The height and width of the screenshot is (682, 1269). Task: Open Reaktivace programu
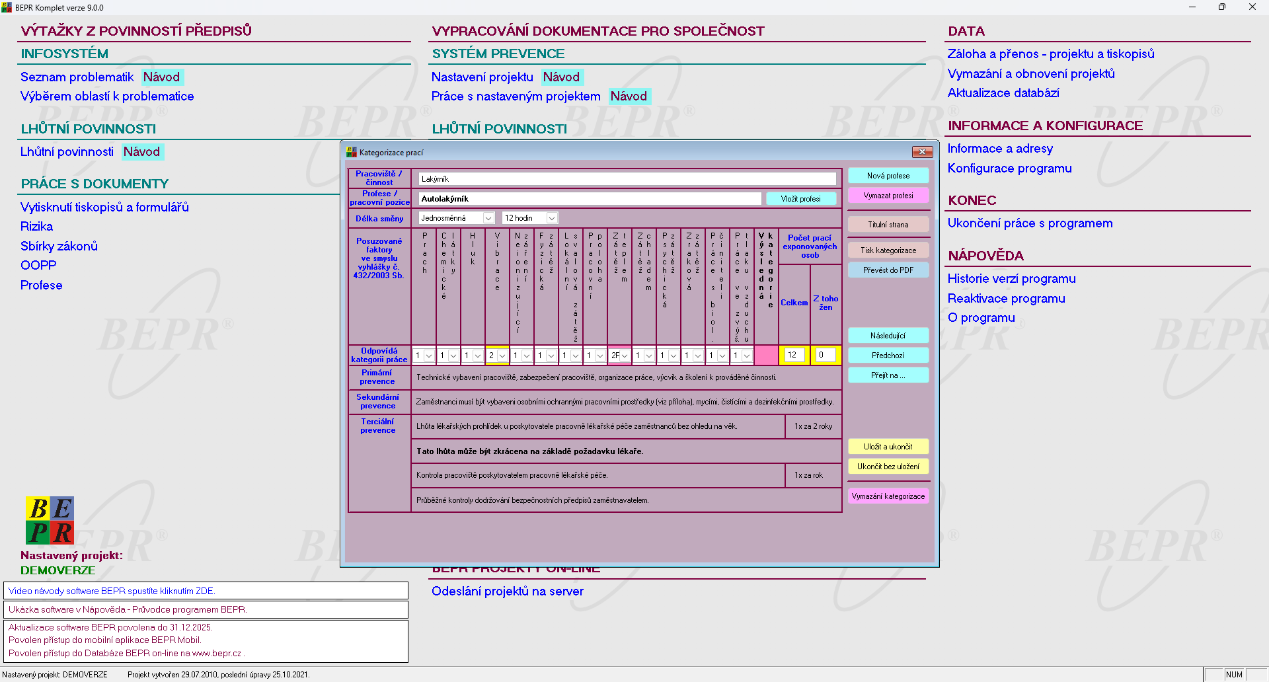pos(1006,299)
